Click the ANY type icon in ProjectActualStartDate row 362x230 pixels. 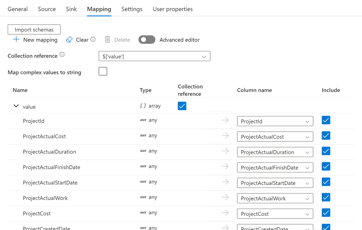(143, 182)
